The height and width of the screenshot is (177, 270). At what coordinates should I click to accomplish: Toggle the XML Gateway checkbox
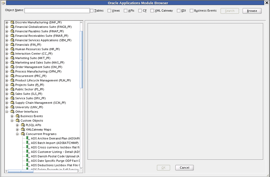(152, 11)
